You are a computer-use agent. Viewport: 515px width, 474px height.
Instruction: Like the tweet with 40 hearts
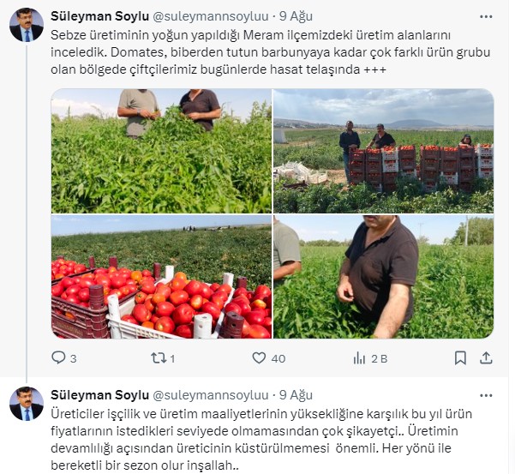(x=259, y=357)
